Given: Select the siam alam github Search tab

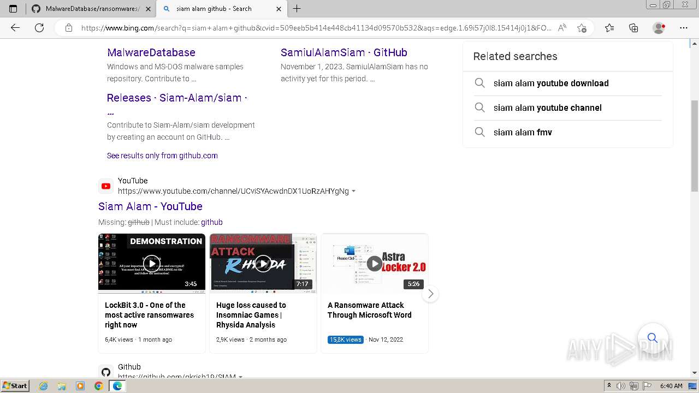Looking at the screenshot, I should (x=221, y=9).
